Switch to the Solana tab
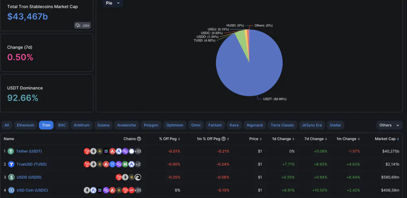The image size is (407, 198). 103,125
